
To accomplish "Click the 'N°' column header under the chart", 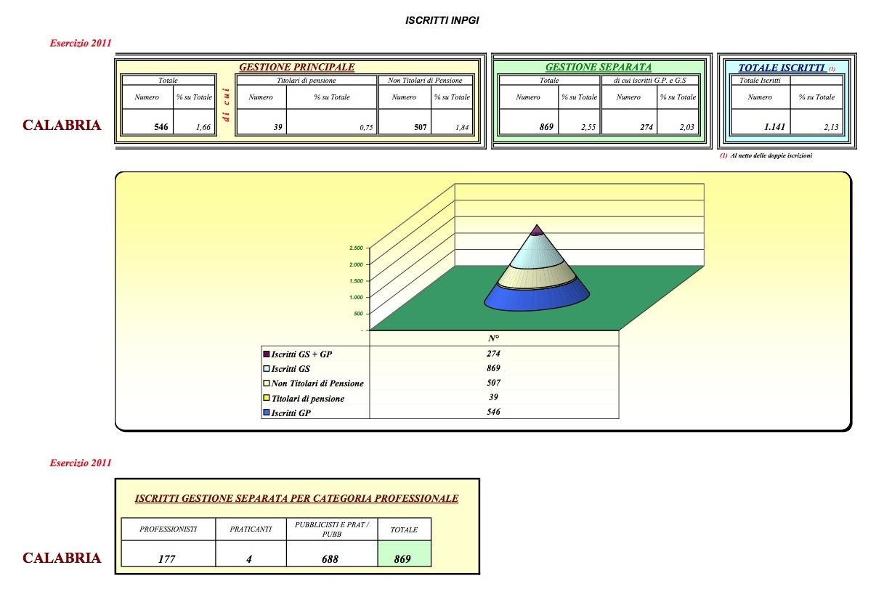I will [494, 339].
